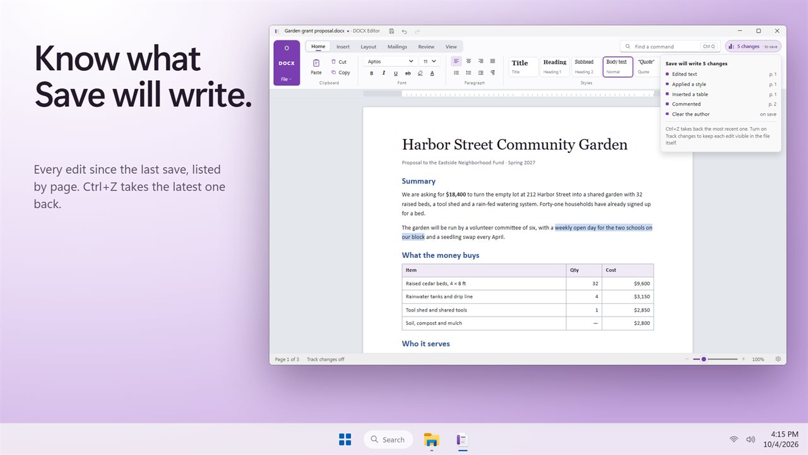Cut the selected text

tap(339, 62)
